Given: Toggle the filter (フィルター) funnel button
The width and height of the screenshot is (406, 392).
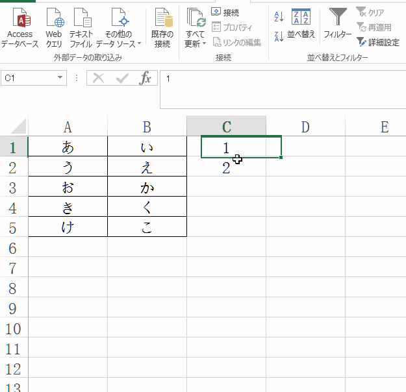Looking at the screenshot, I should coord(338,24).
